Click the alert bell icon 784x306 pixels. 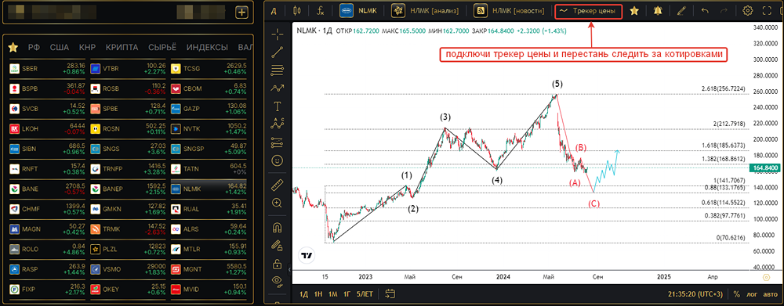pos(657,10)
